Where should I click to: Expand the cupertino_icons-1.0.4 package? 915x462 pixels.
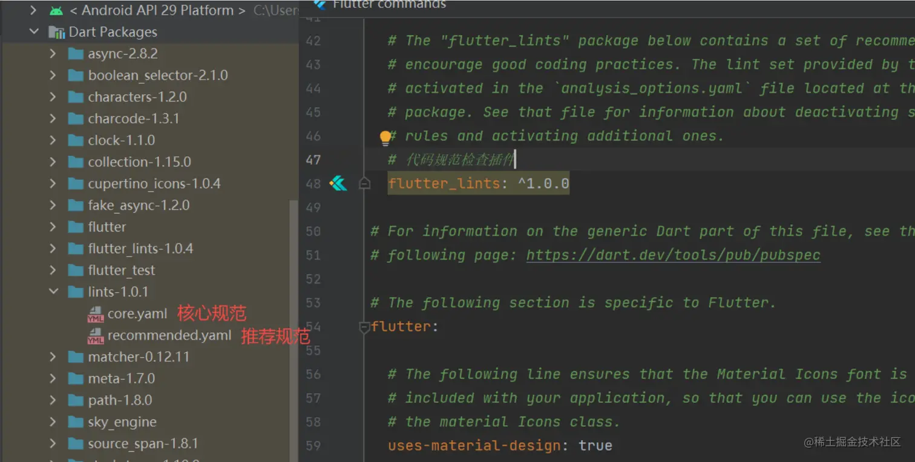click(53, 184)
